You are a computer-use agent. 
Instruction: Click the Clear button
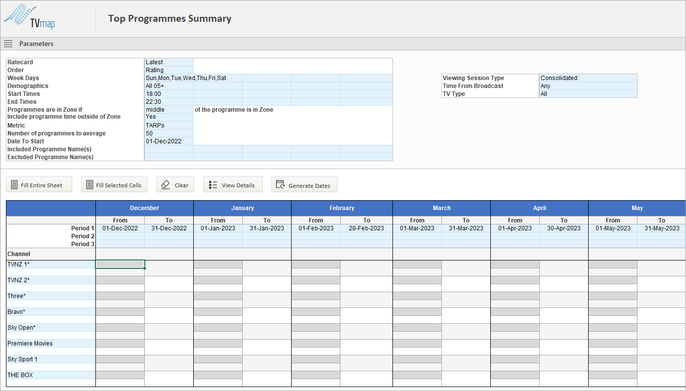175,185
